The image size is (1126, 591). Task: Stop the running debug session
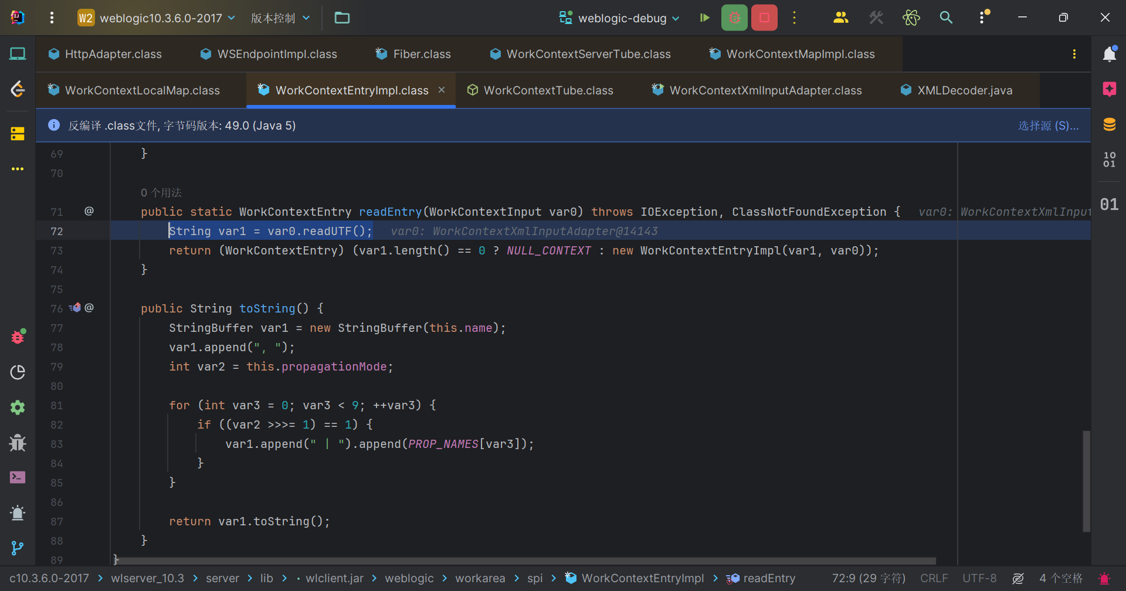click(x=764, y=18)
